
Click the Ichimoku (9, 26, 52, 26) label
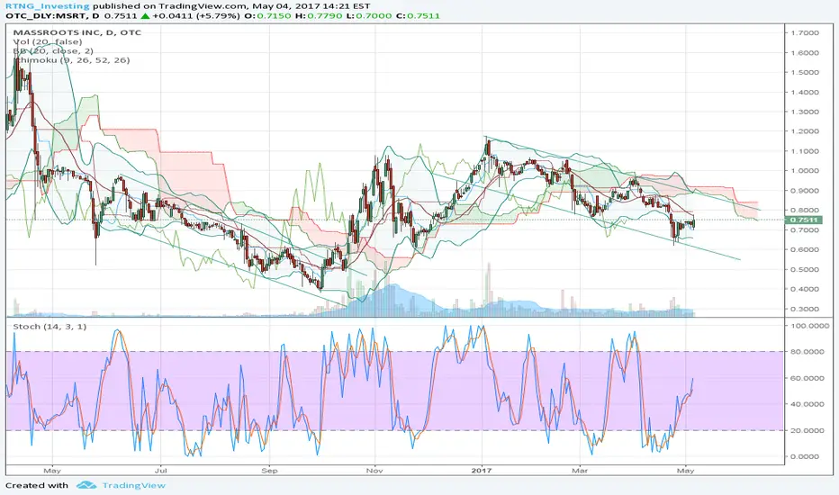pos(71,60)
